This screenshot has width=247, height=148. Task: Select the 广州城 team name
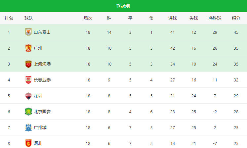pyautogui.click(x=40, y=127)
